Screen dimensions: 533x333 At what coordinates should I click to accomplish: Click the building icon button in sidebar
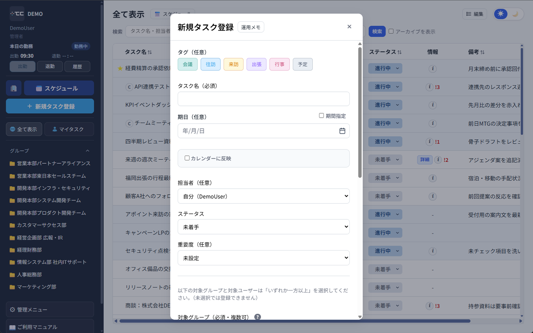click(x=14, y=88)
